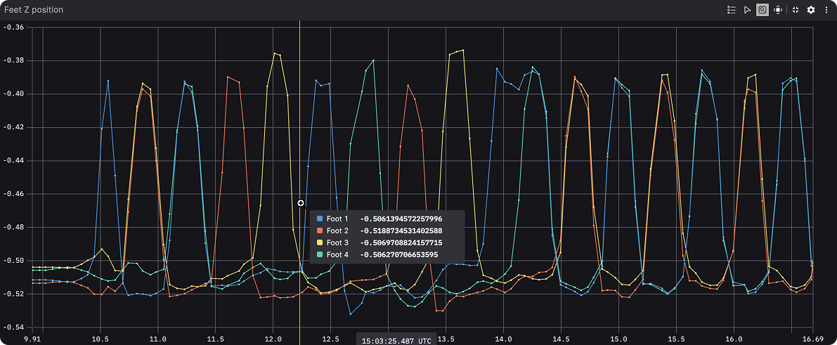
Task: Click the -0.50 y-axis tick label
Action: (13, 261)
